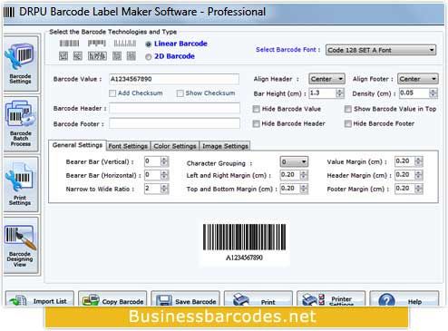Adjust the Header Margin spinner arrows
This screenshot has height=331, width=448.
(419, 175)
